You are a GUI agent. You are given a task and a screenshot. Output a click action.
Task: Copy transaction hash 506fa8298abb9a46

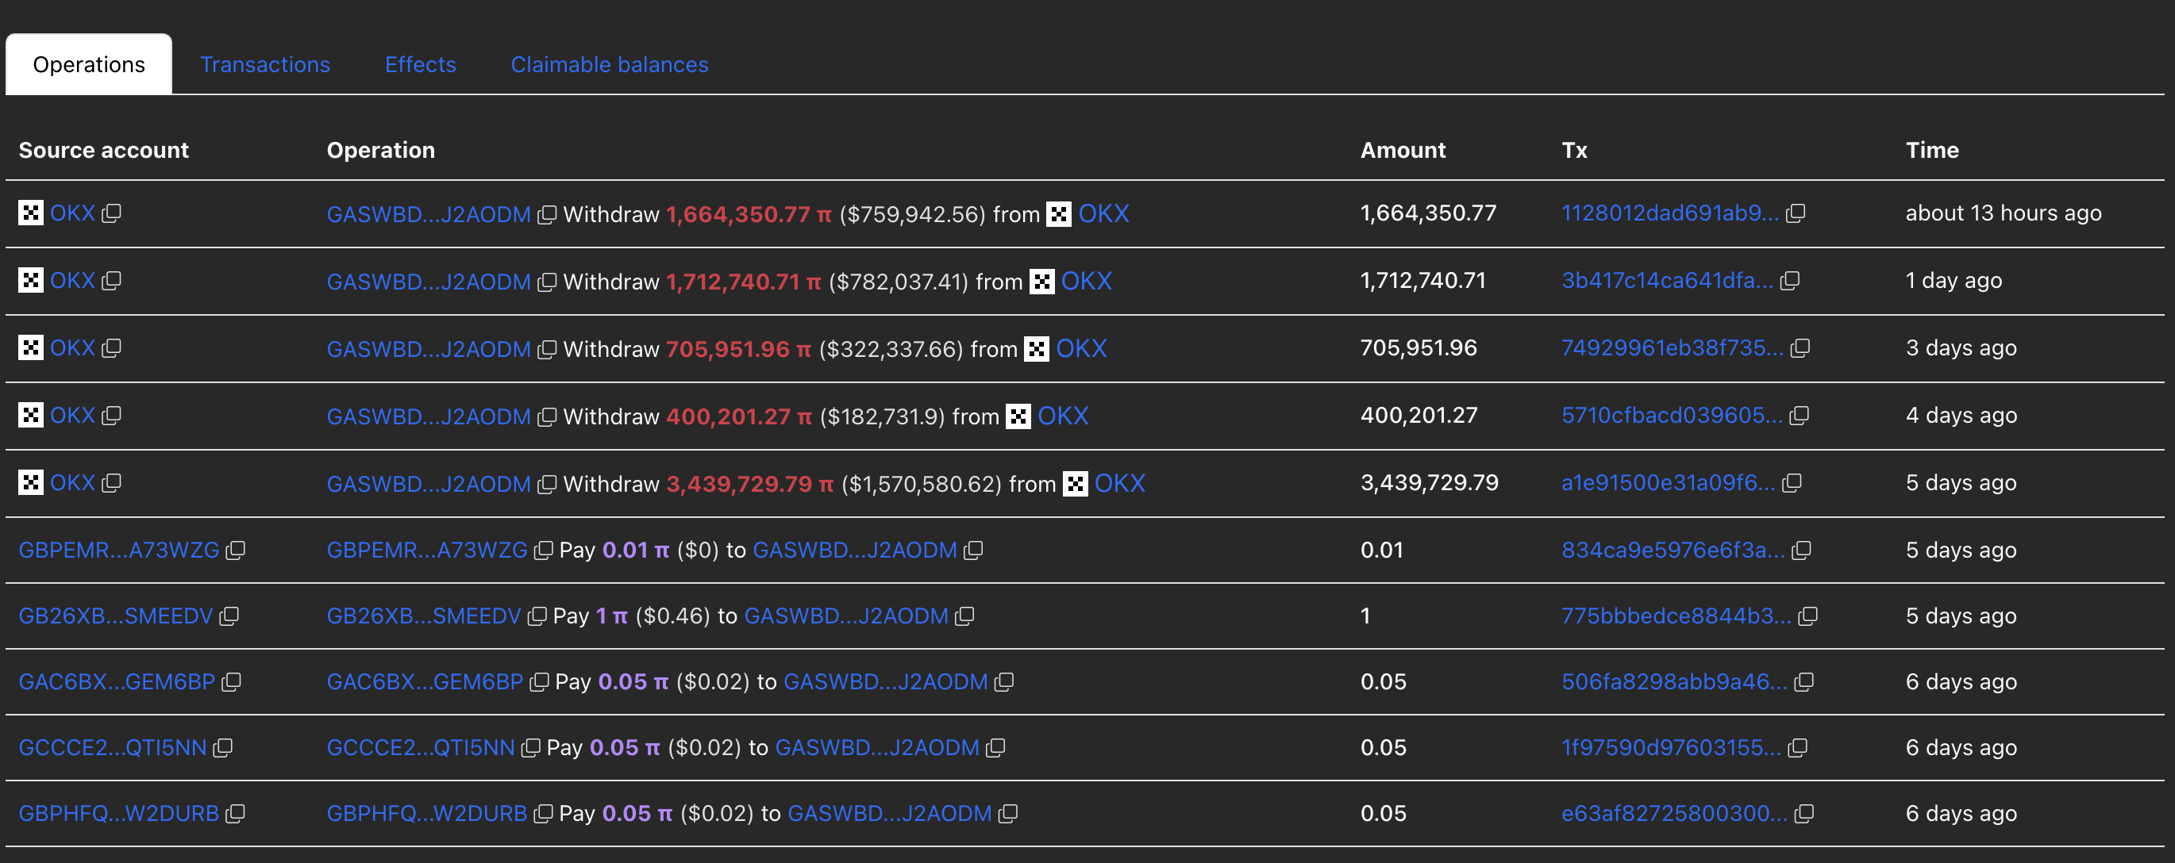point(1804,682)
